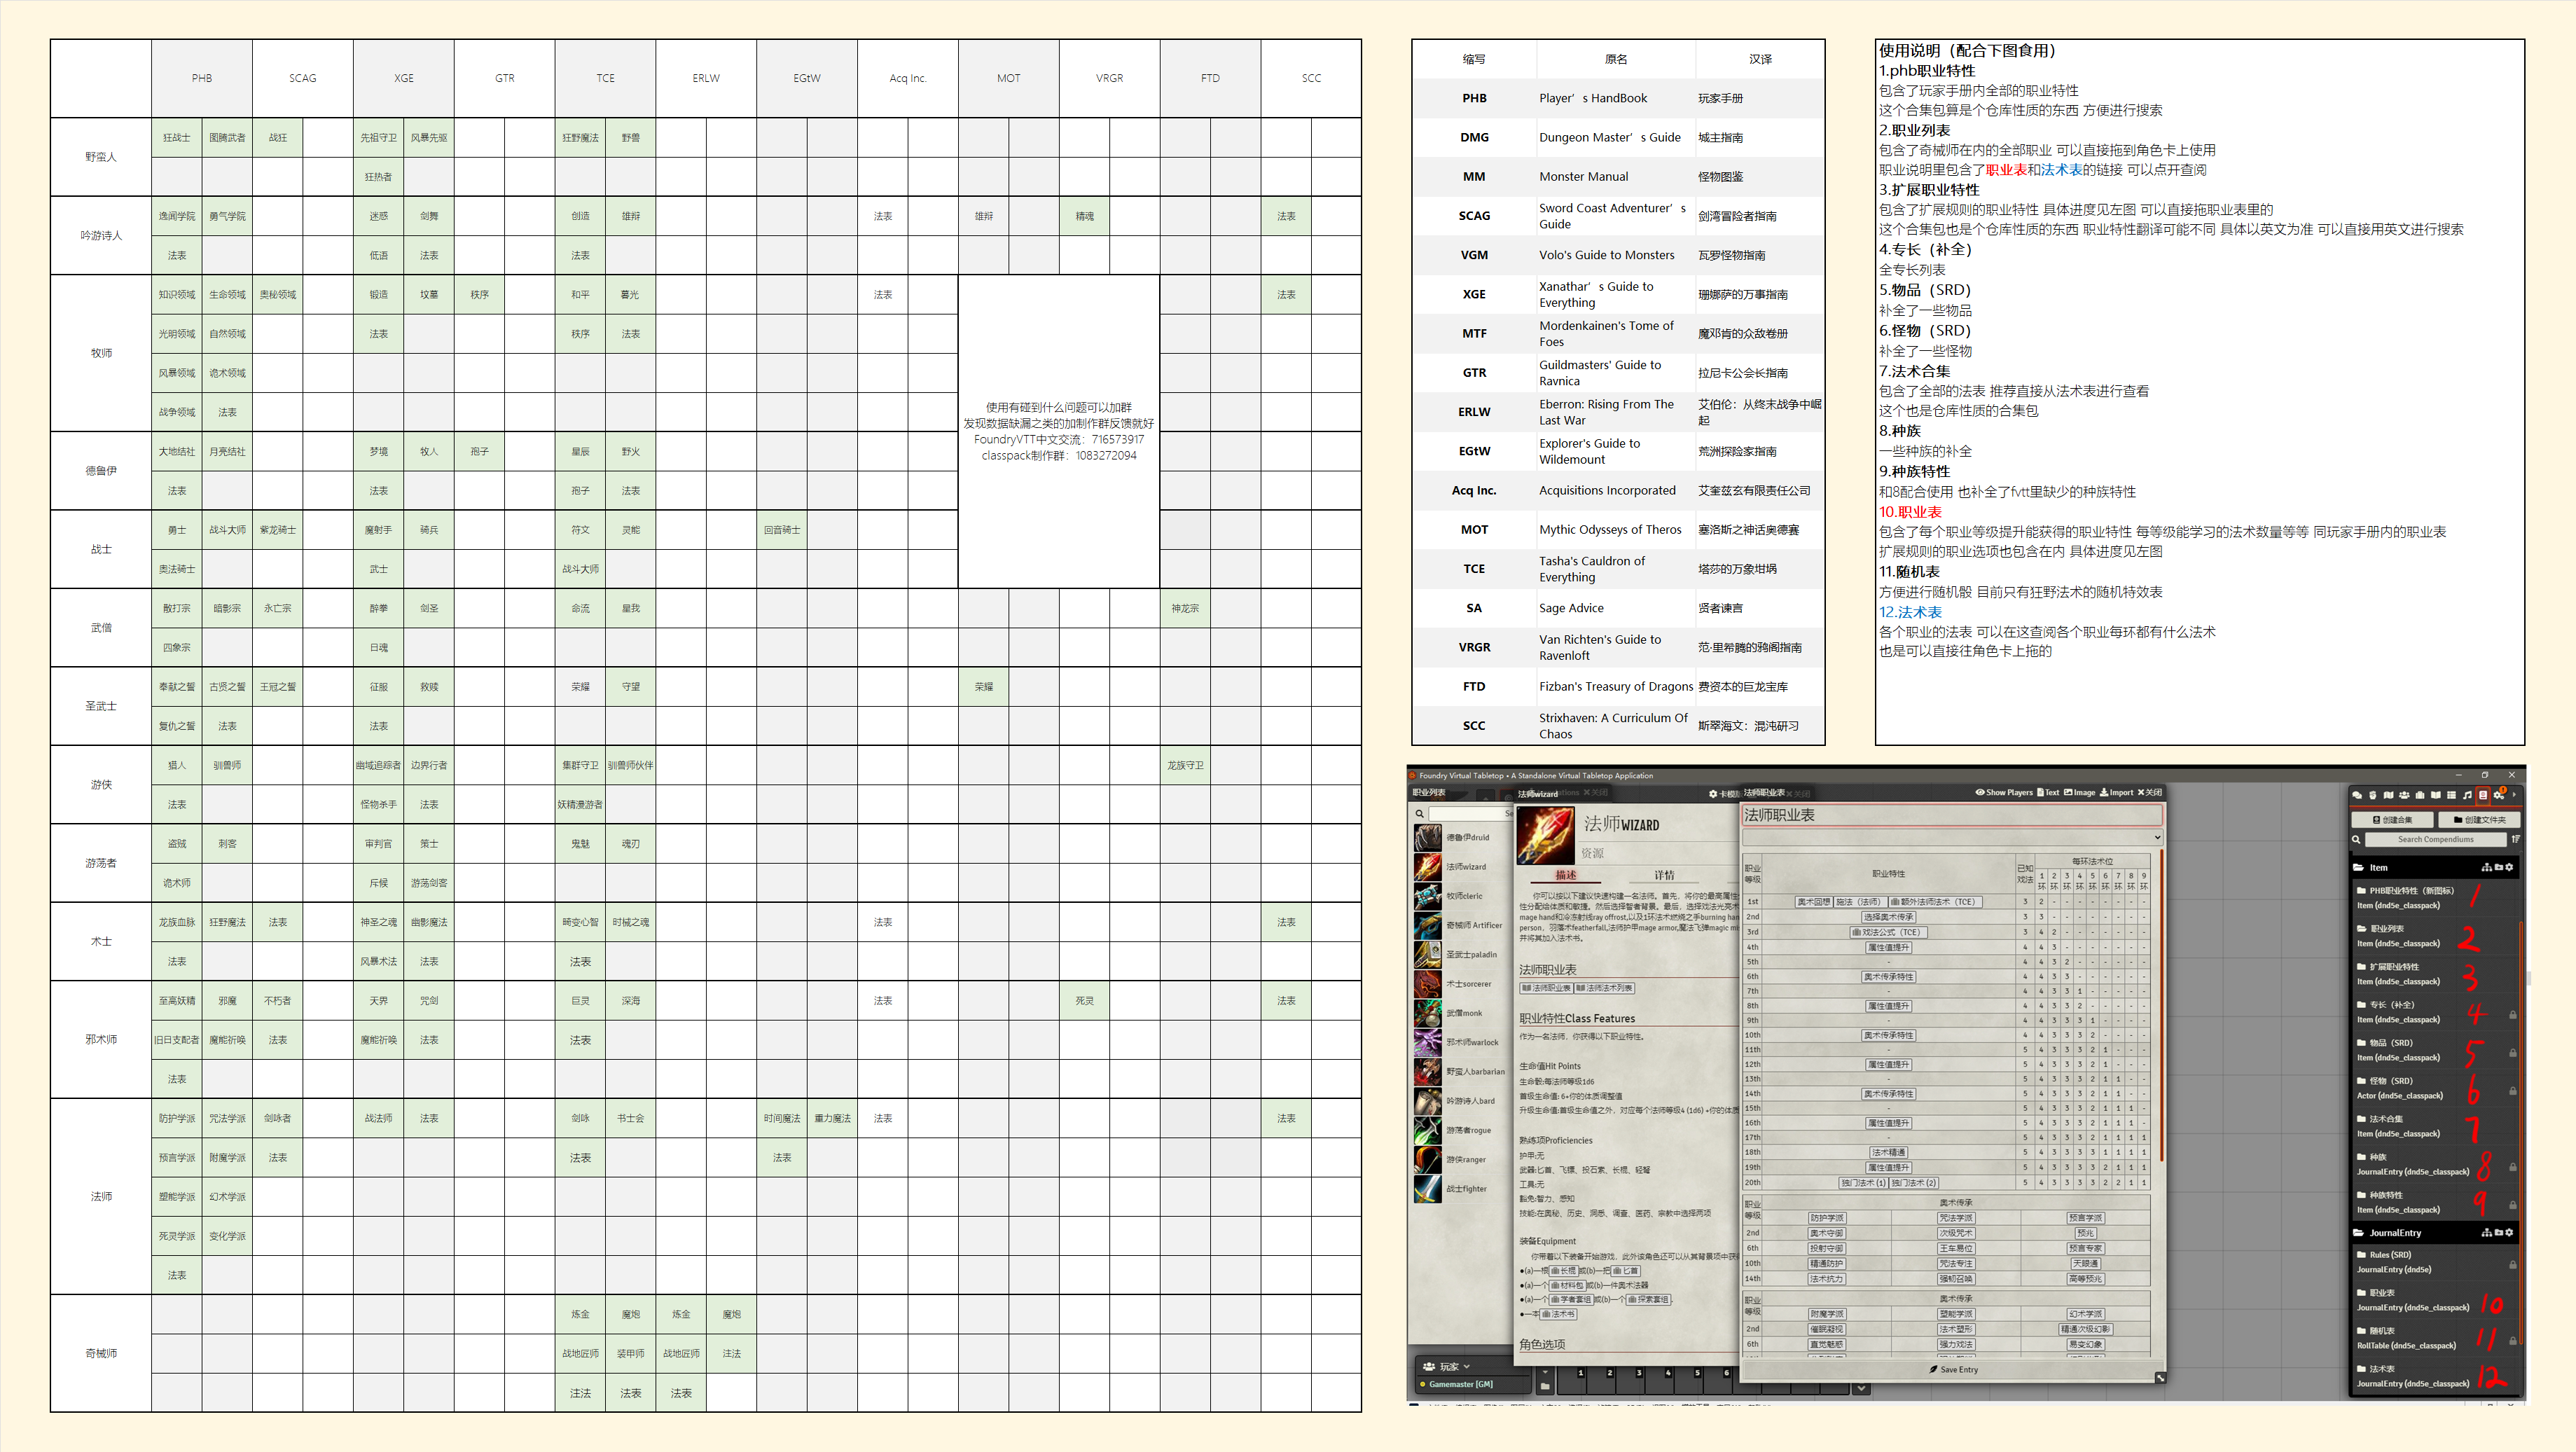2576x1452 pixels.
Task: Focus the Search Compendiums field
Action: point(2436,840)
